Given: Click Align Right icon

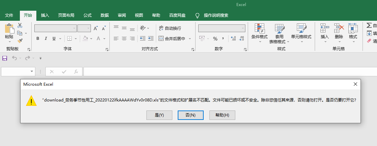Looking at the screenshot, I should 132,38.
